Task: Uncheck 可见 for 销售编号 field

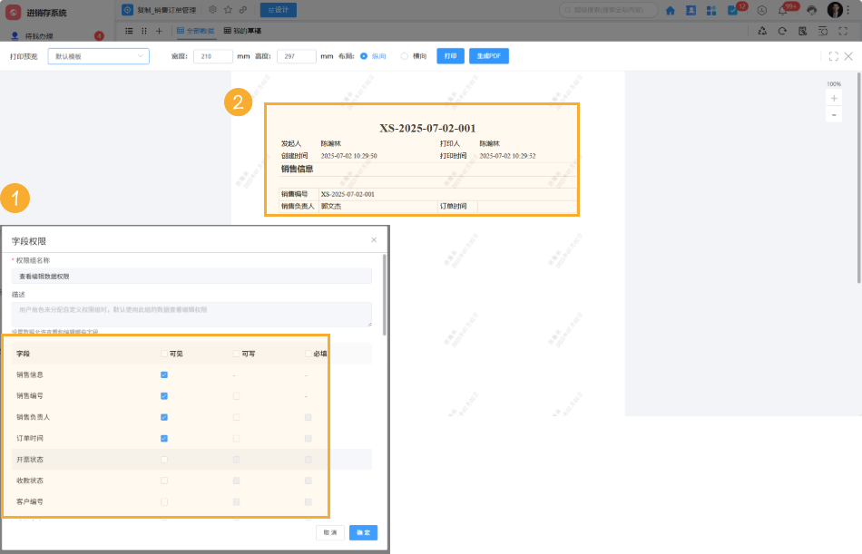Action: (x=164, y=396)
